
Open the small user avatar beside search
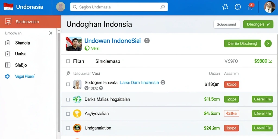tap(61, 7)
